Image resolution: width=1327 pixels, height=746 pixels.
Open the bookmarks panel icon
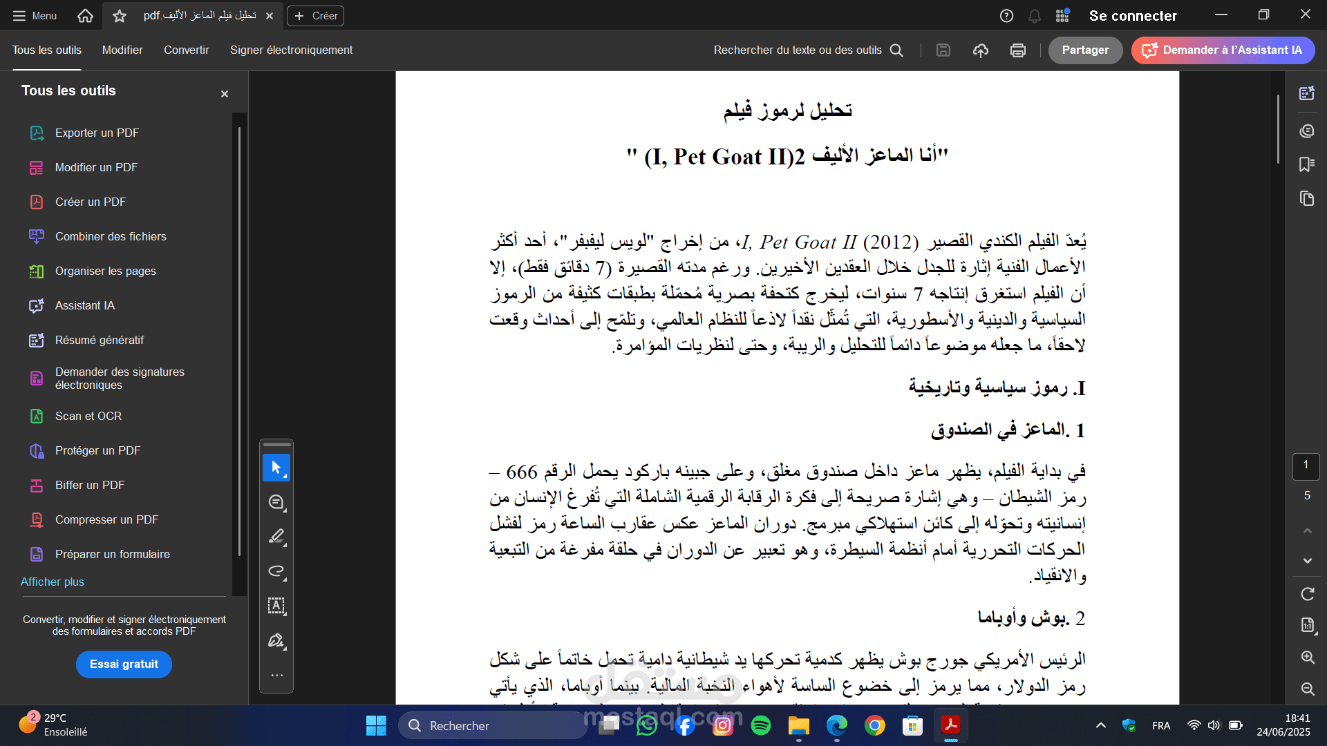click(x=1306, y=164)
